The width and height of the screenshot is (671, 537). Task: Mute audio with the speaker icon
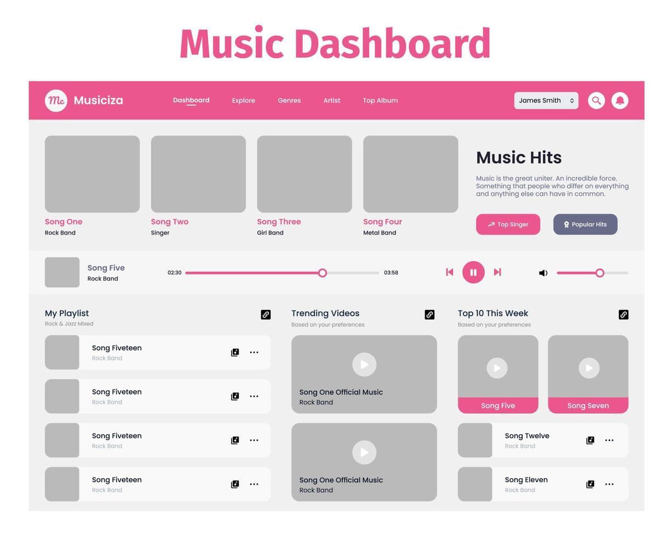543,273
